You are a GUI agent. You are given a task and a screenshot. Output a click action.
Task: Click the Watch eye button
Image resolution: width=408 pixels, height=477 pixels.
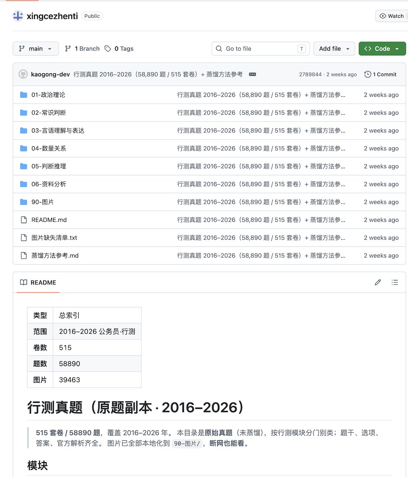391,16
